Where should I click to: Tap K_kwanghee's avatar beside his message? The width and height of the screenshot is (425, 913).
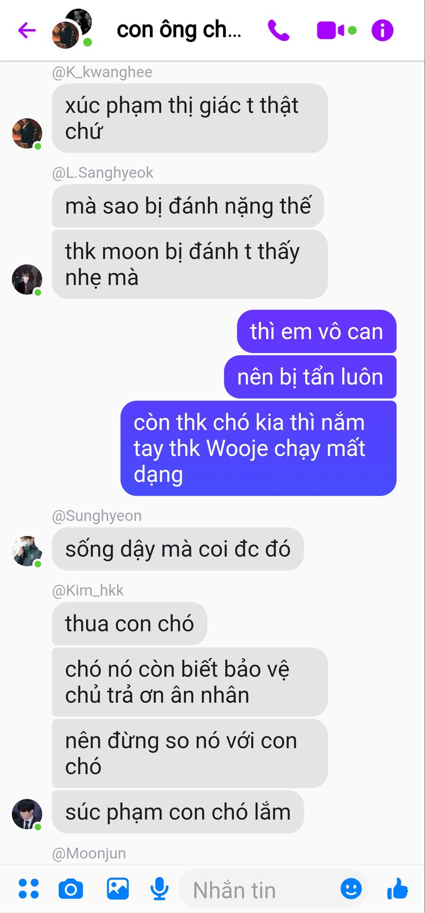[27, 134]
